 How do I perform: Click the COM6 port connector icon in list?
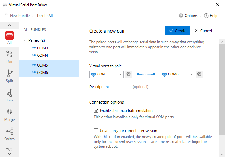pyautogui.click(x=34, y=72)
